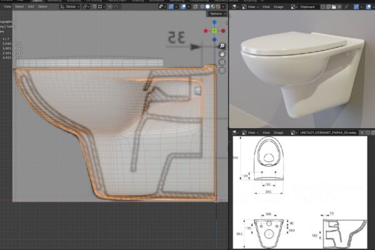The height and width of the screenshot is (250, 375).
Task: Open the Image menu of top image editor
Action: click(278, 7)
